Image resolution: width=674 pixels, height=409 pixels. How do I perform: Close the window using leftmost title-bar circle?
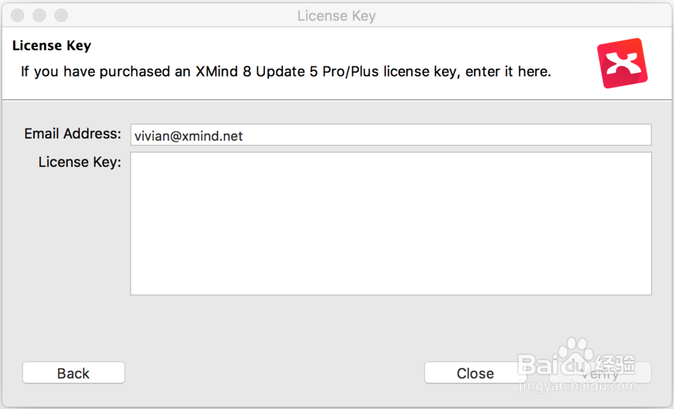[18, 15]
